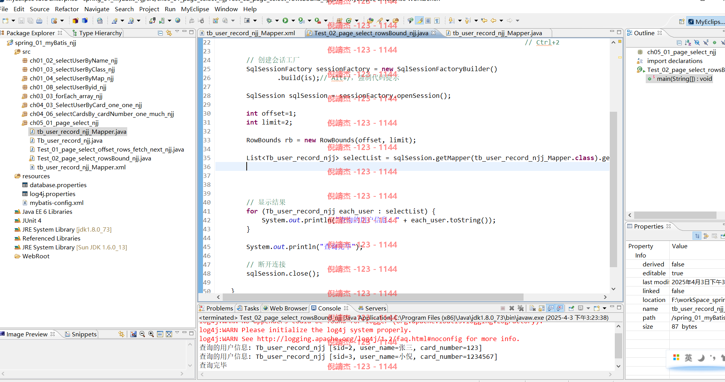Viewport: 725px width, 382px height.
Task: Open the MyEclipse menu
Action: point(195,9)
